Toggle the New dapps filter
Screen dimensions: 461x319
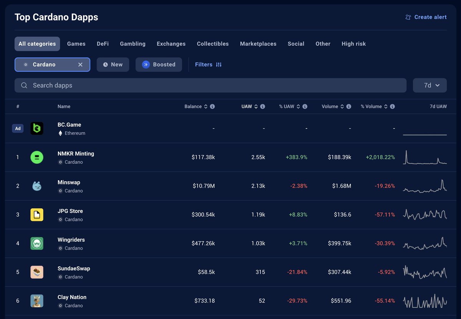click(113, 65)
